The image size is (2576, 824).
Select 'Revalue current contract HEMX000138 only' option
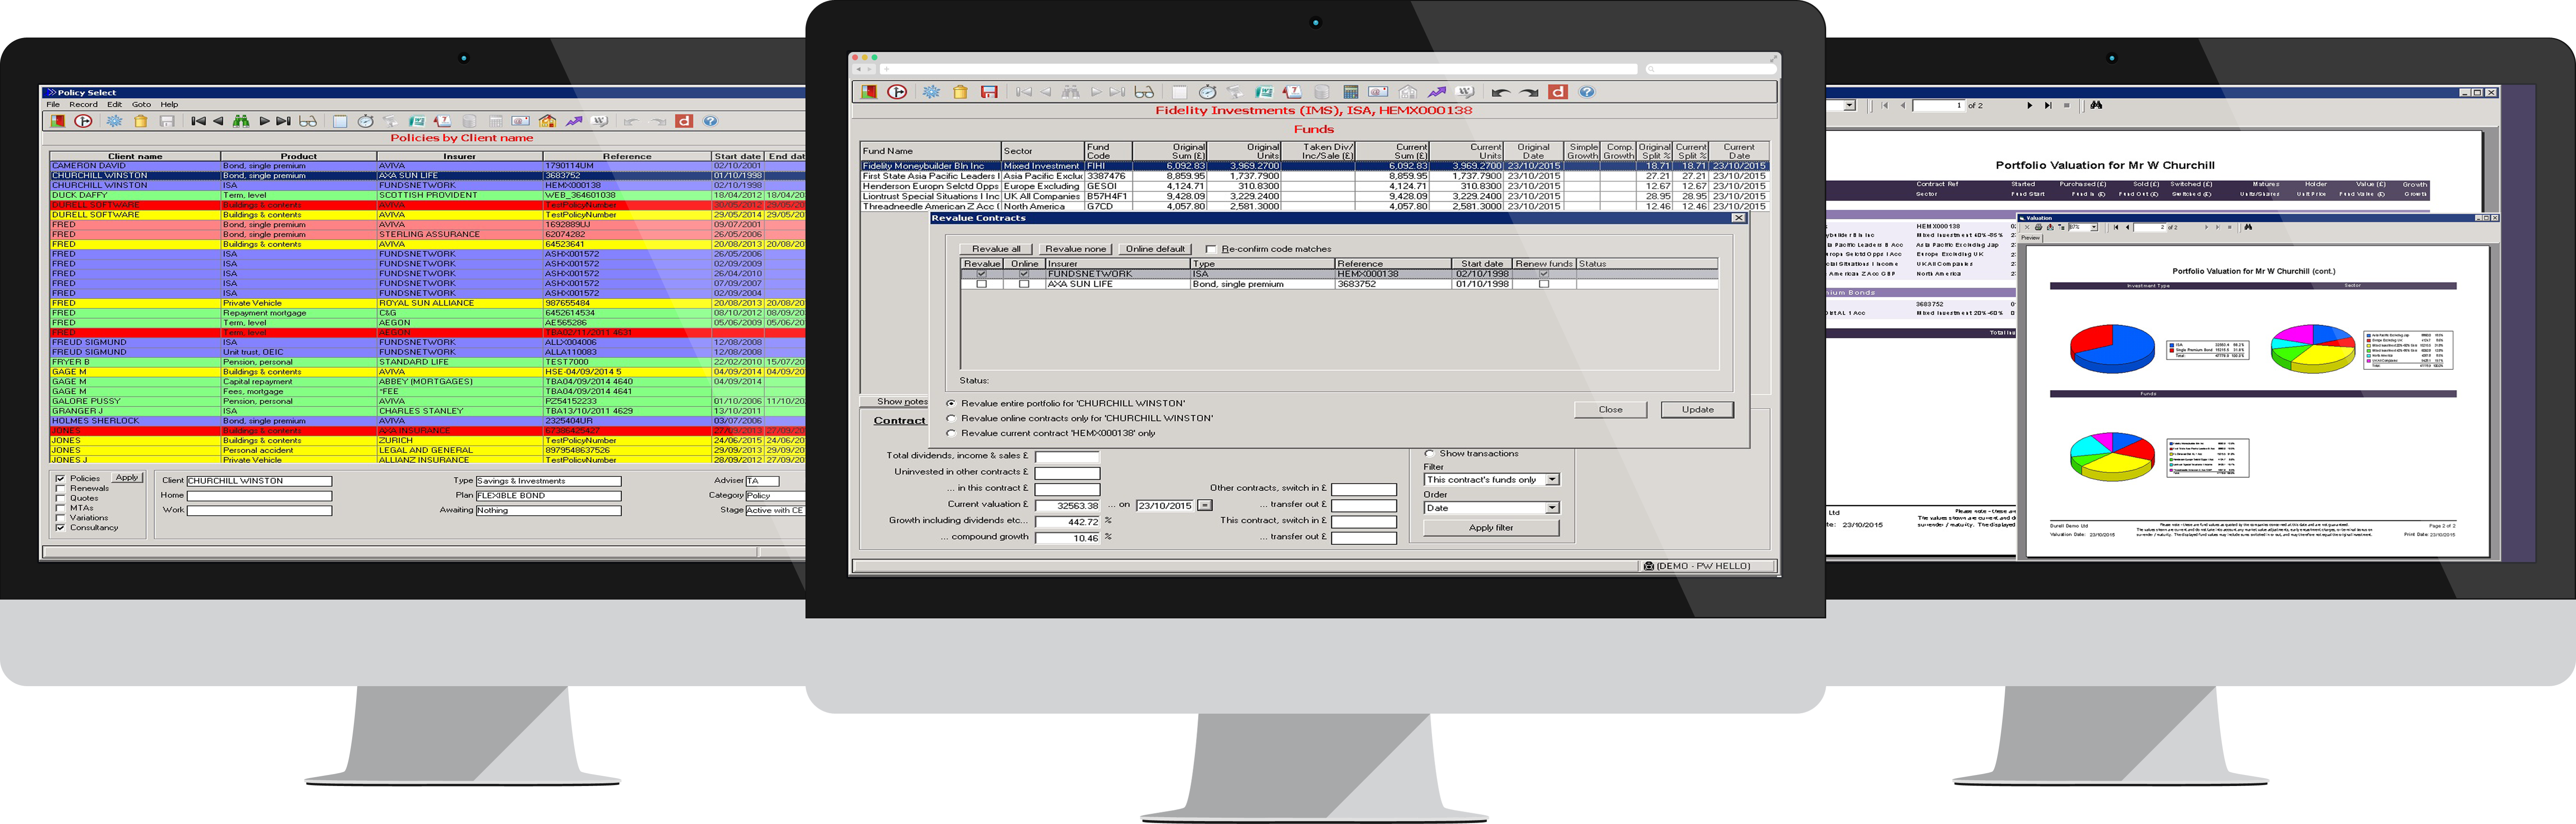point(951,434)
